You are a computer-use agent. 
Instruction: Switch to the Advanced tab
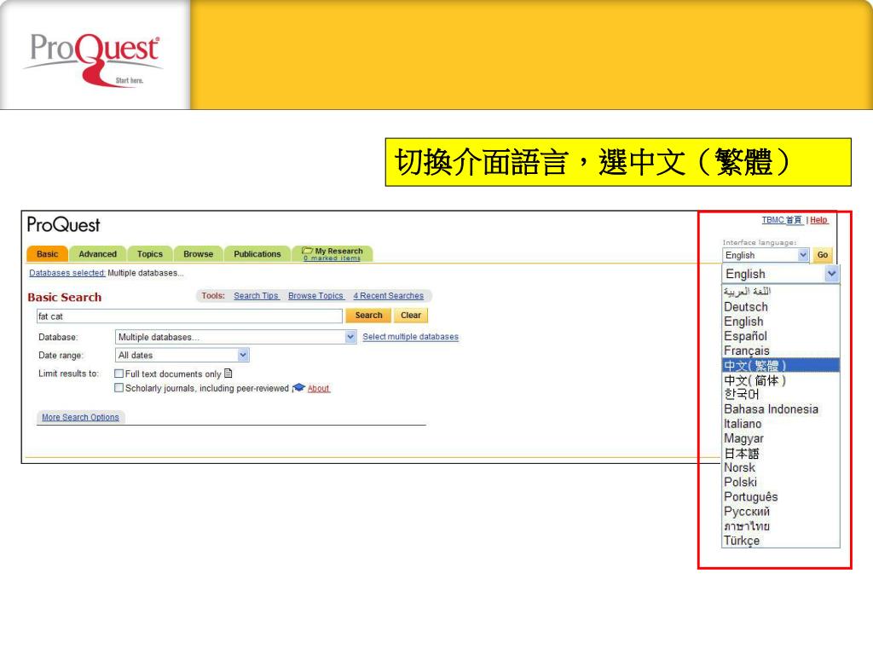(x=97, y=254)
